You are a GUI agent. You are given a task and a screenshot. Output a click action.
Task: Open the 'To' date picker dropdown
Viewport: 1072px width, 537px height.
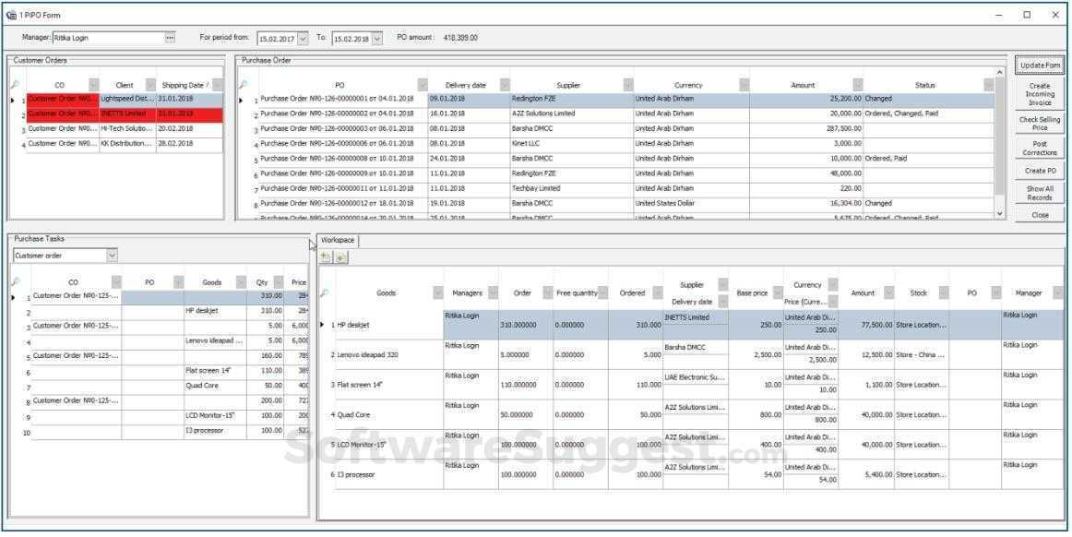click(x=376, y=39)
